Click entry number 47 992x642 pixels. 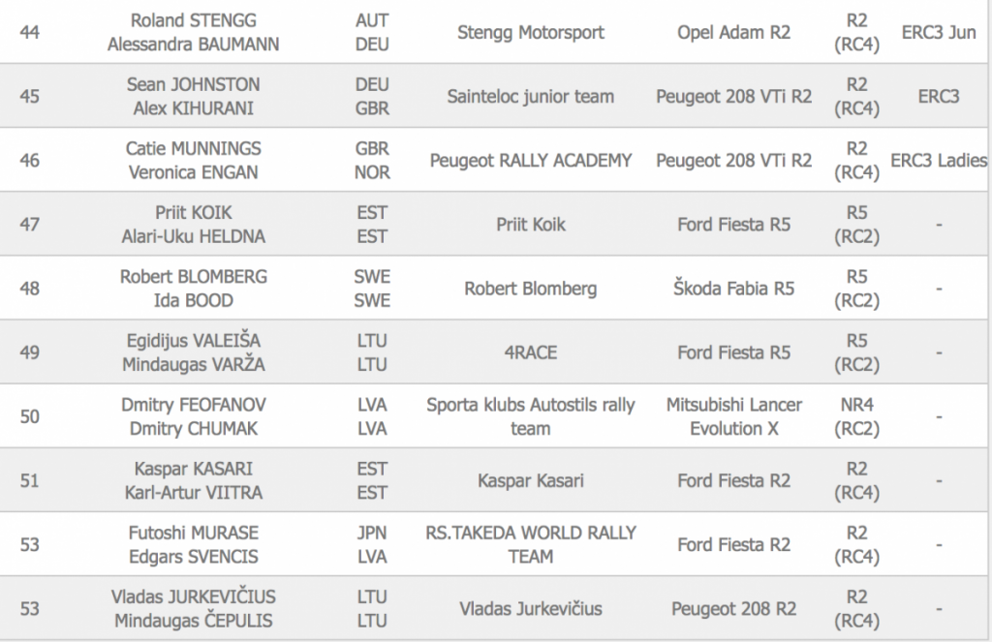[x=30, y=224]
